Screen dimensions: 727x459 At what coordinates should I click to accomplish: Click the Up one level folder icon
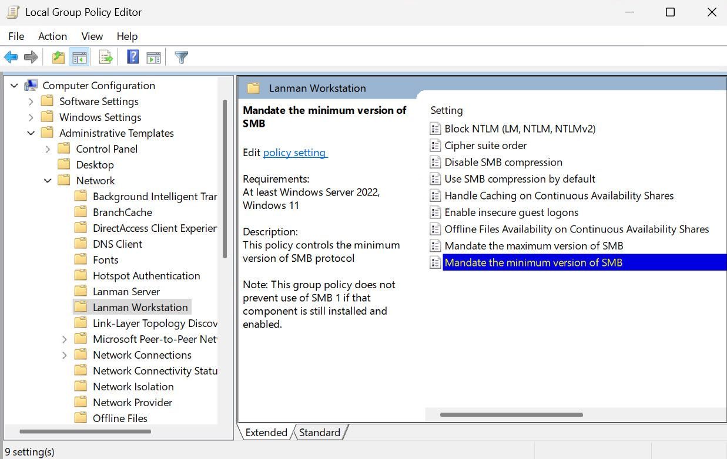click(58, 56)
